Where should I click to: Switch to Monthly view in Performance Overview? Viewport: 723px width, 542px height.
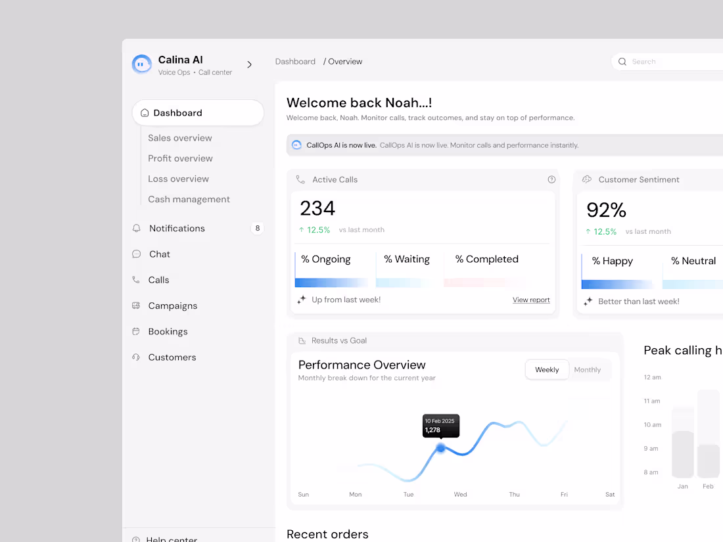click(588, 369)
